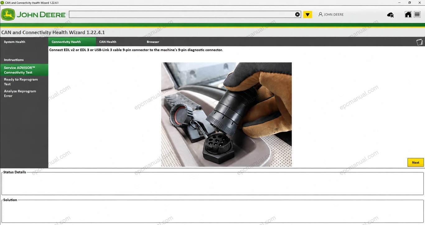Open the yellow search dropdown arrow
Image resolution: width=425 pixels, height=225 pixels.
(308, 15)
